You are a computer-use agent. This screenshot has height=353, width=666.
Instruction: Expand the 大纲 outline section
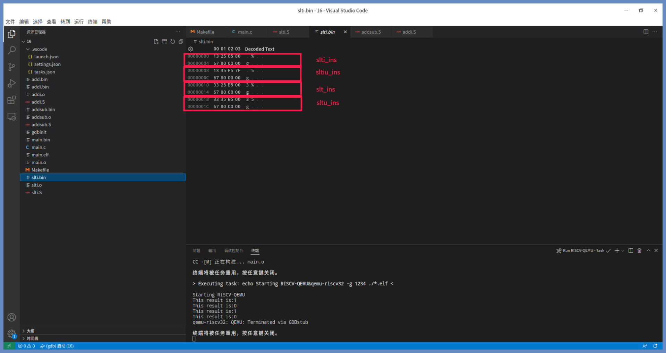point(24,331)
